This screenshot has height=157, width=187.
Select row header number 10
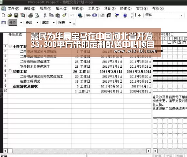(x=5, y=91)
